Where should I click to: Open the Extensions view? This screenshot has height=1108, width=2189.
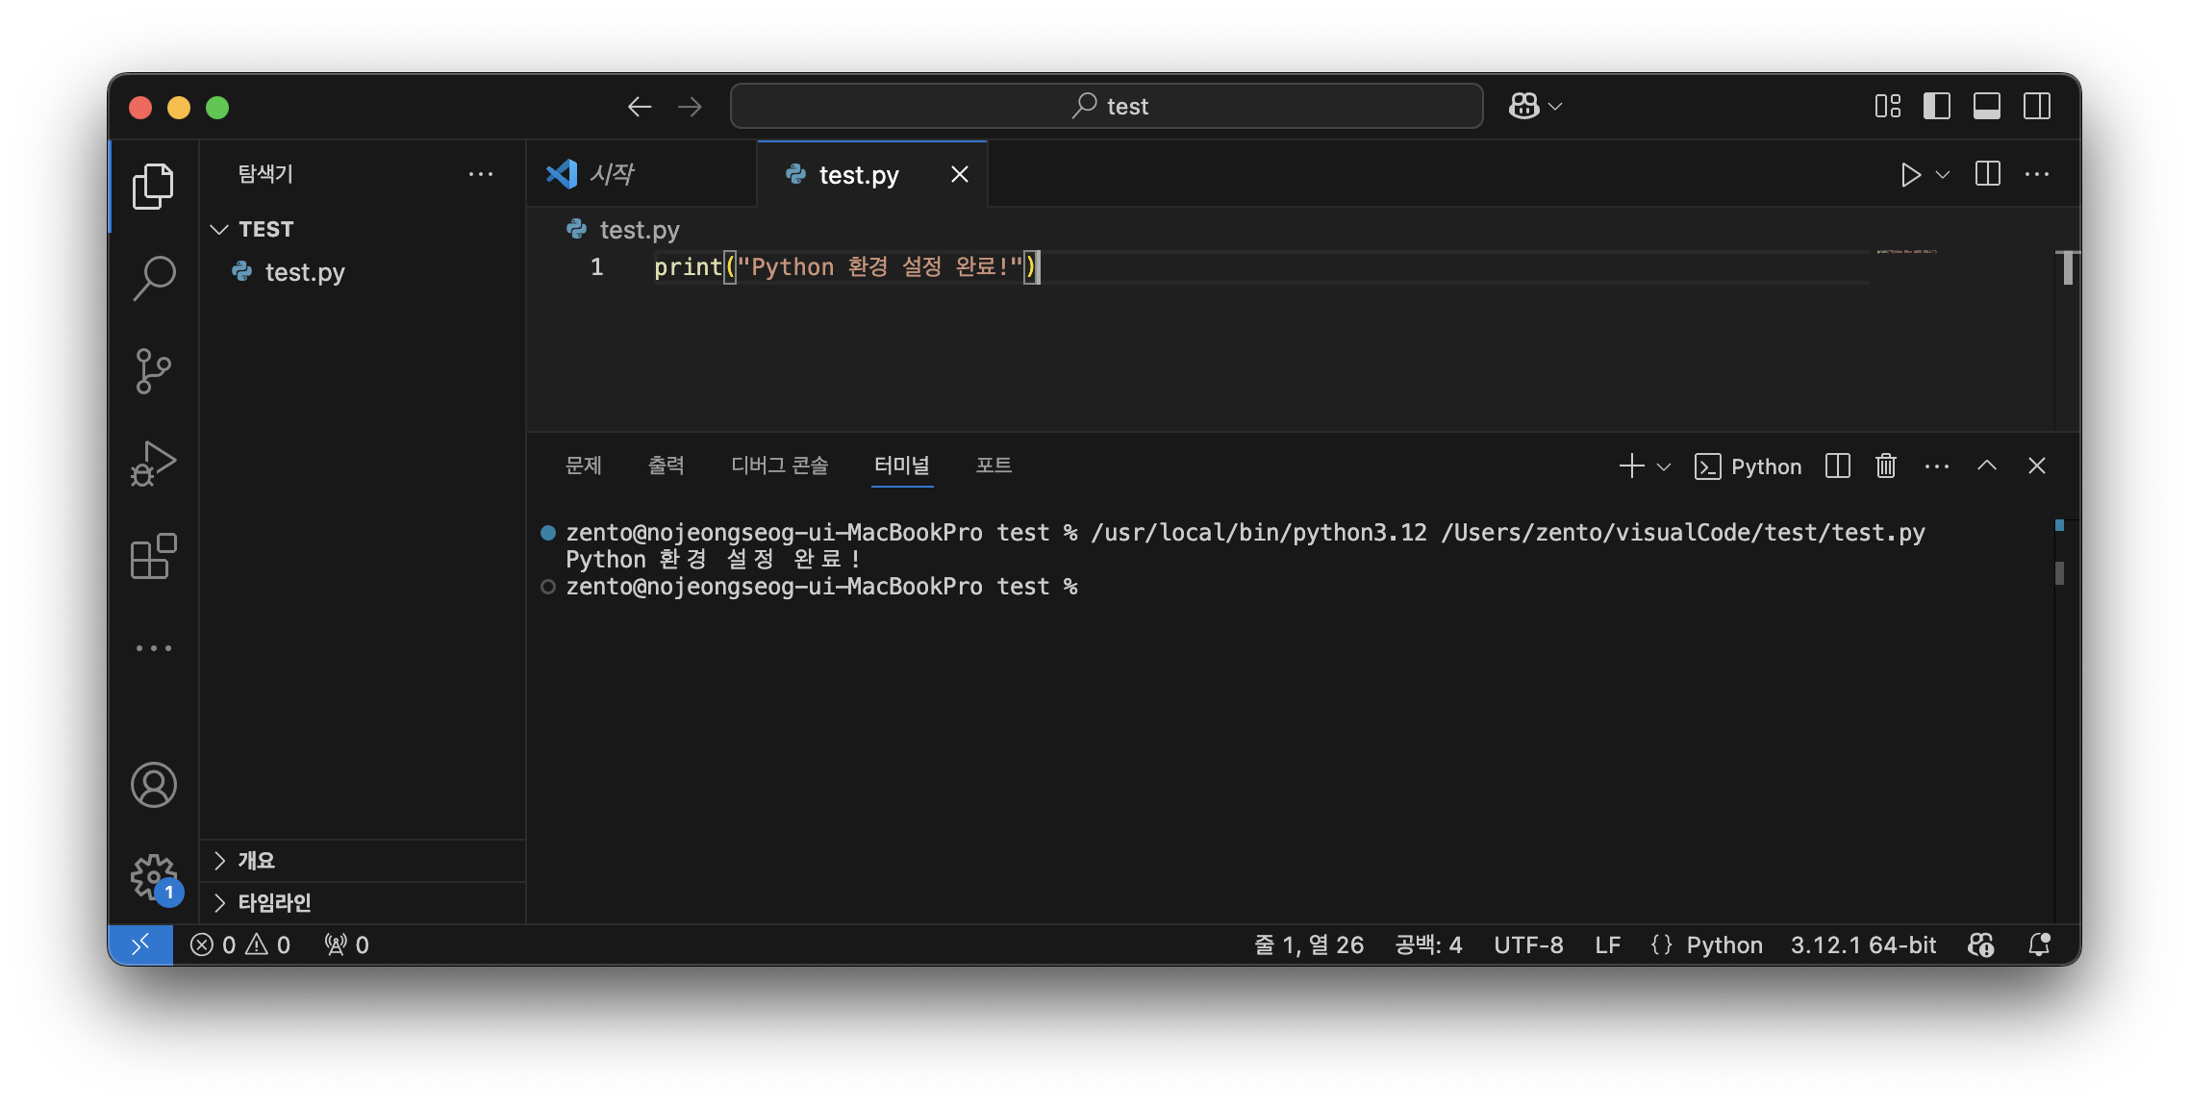click(153, 556)
